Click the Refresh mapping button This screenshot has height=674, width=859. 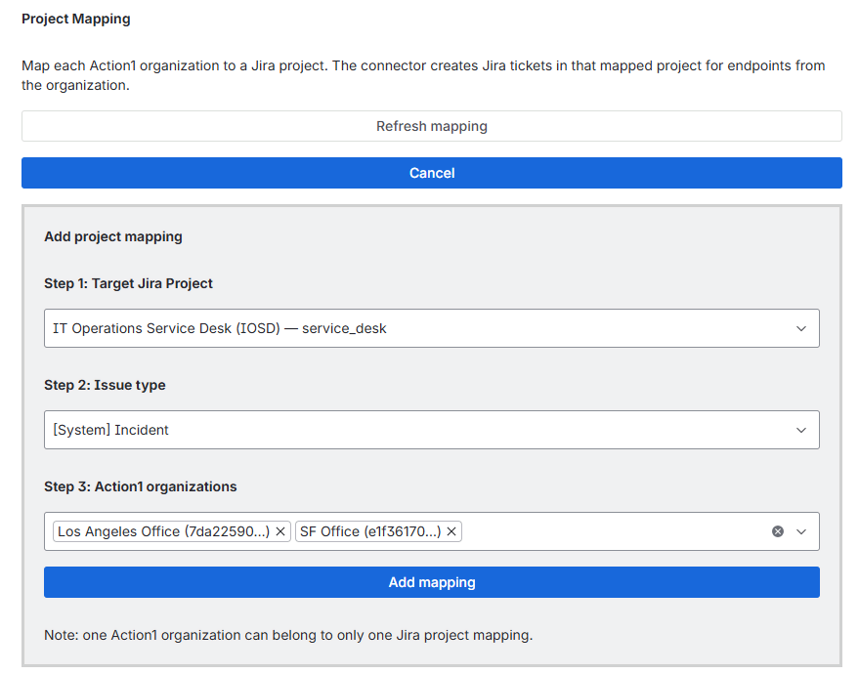431,126
